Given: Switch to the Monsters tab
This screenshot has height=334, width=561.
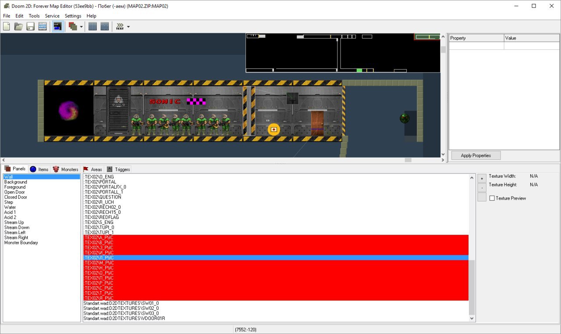Looking at the screenshot, I should [65, 169].
